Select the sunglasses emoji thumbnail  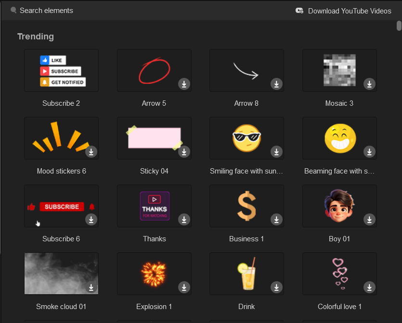coord(246,138)
